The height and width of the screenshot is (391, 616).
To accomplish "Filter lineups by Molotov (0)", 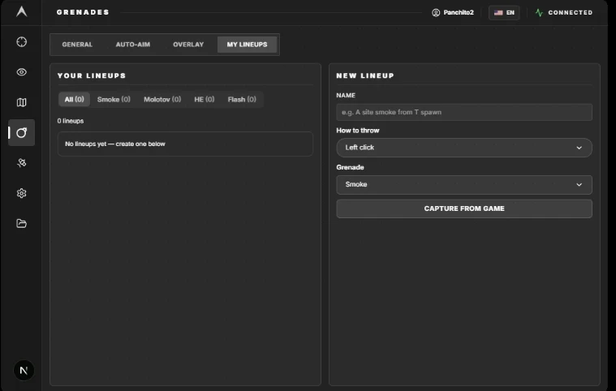I will pos(162,99).
